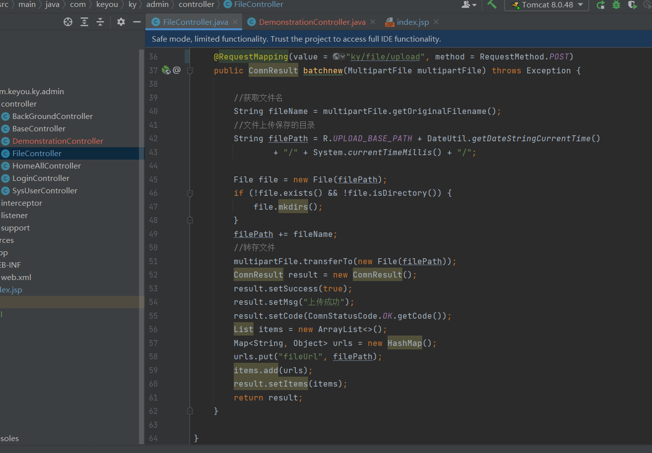This screenshot has width=652, height=453.
Task: Close the DemonstrationController.java tab
Action: click(373, 22)
